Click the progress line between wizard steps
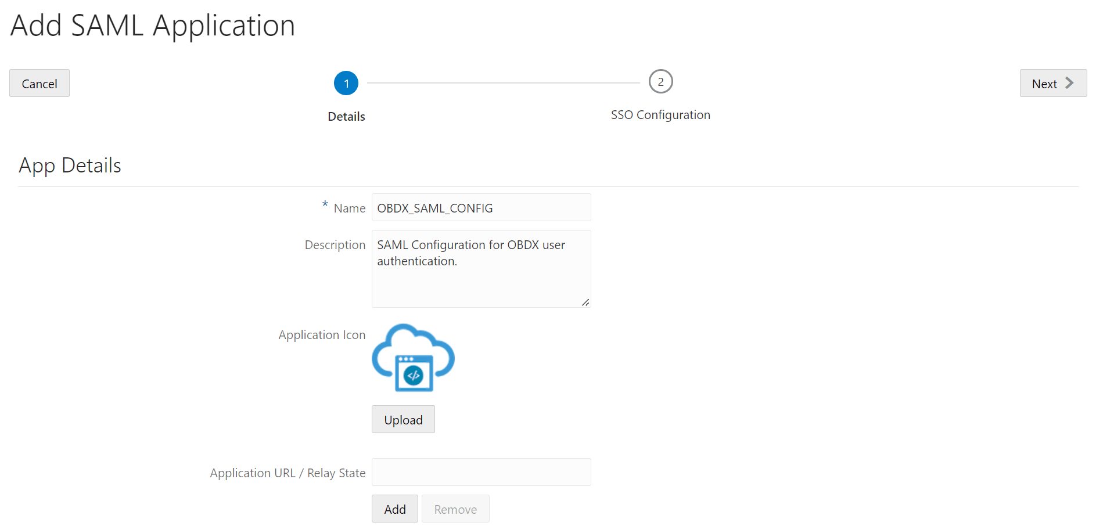 [x=502, y=81]
